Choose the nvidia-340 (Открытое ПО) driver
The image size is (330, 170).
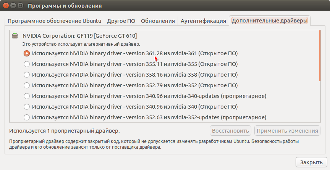[27, 106]
